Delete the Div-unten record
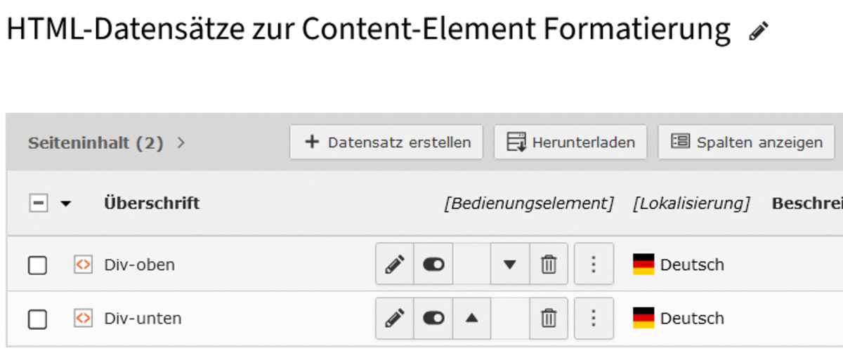This screenshot has height=353, width=843. point(548,318)
